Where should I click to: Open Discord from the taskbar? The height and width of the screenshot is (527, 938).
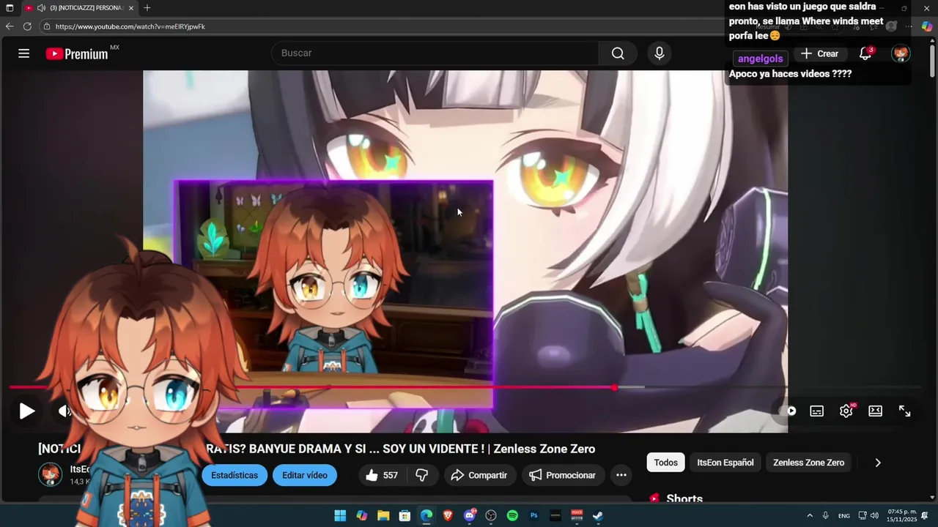click(470, 515)
